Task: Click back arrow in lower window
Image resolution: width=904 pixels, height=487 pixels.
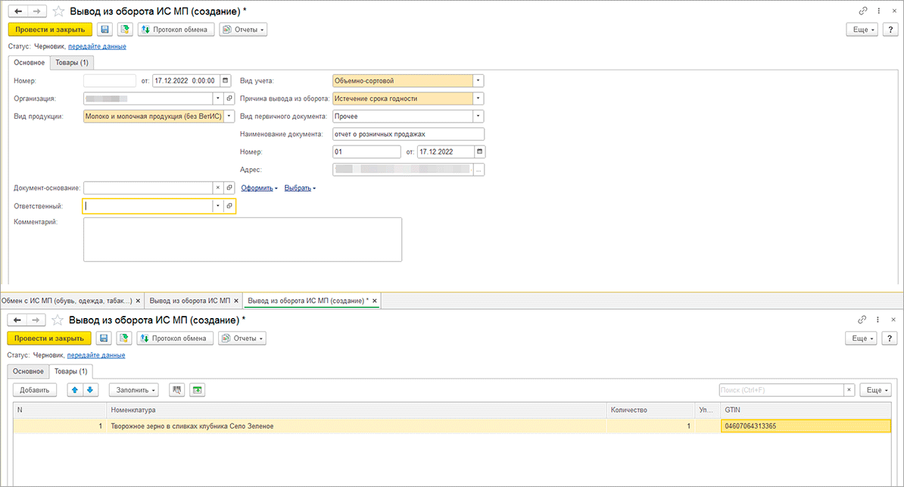Action: tap(17, 320)
